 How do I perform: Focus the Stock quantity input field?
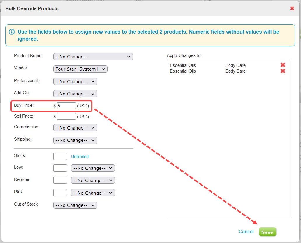[60, 156]
